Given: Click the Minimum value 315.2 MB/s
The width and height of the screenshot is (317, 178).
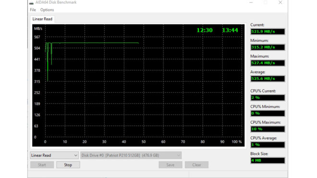Looking at the screenshot, I should click(x=268, y=47).
